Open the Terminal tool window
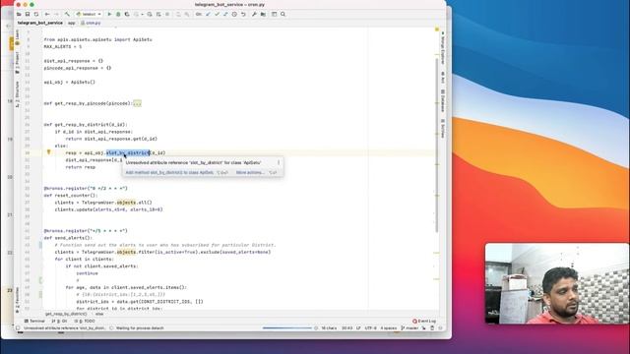Image resolution: width=630 pixels, height=354 pixels. (34, 322)
